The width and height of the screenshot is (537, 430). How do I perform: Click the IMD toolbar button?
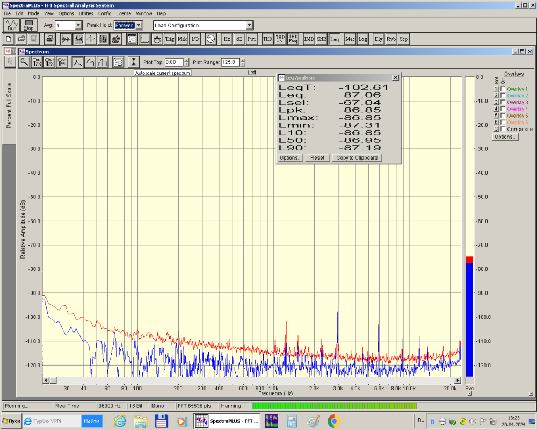point(309,39)
